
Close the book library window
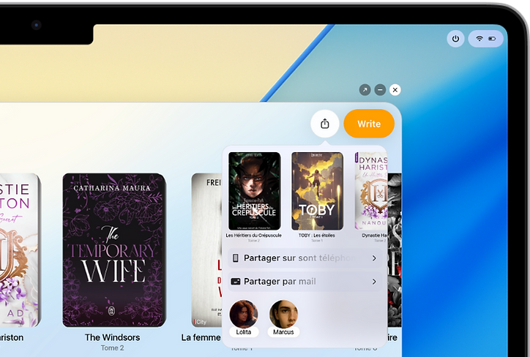395,90
